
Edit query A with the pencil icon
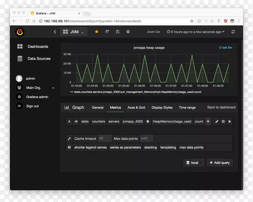217,122
